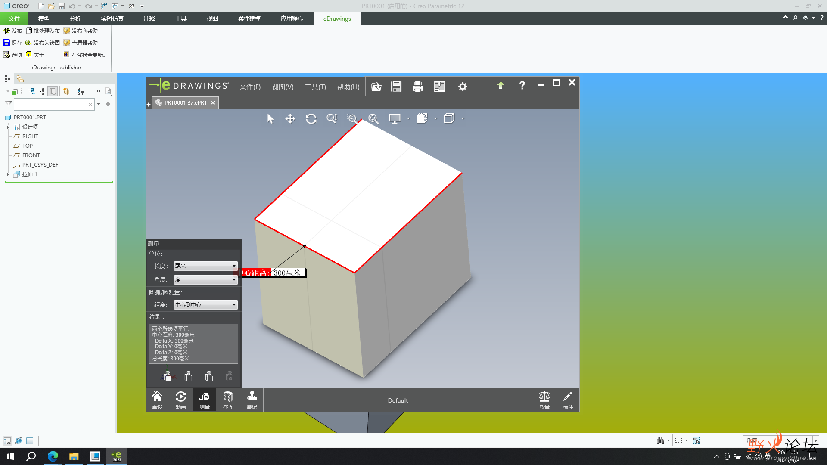Select the rotate view tool
827x465 pixels.
(x=311, y=118)
